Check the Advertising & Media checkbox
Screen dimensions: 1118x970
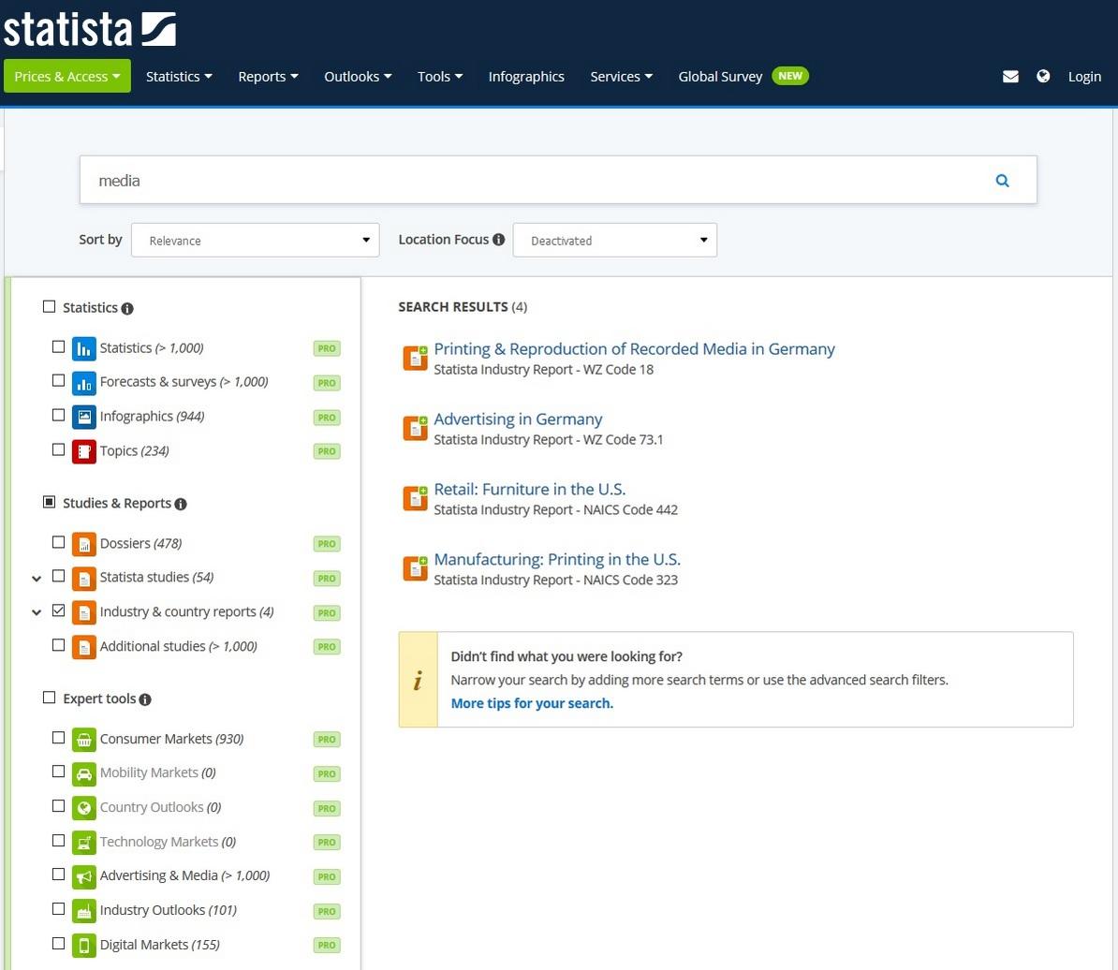tap(58, 874)
